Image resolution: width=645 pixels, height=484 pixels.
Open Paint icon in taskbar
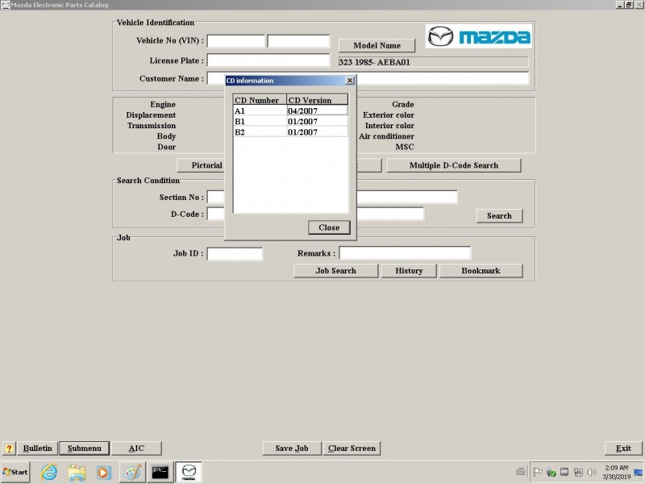tap(132, 472)
